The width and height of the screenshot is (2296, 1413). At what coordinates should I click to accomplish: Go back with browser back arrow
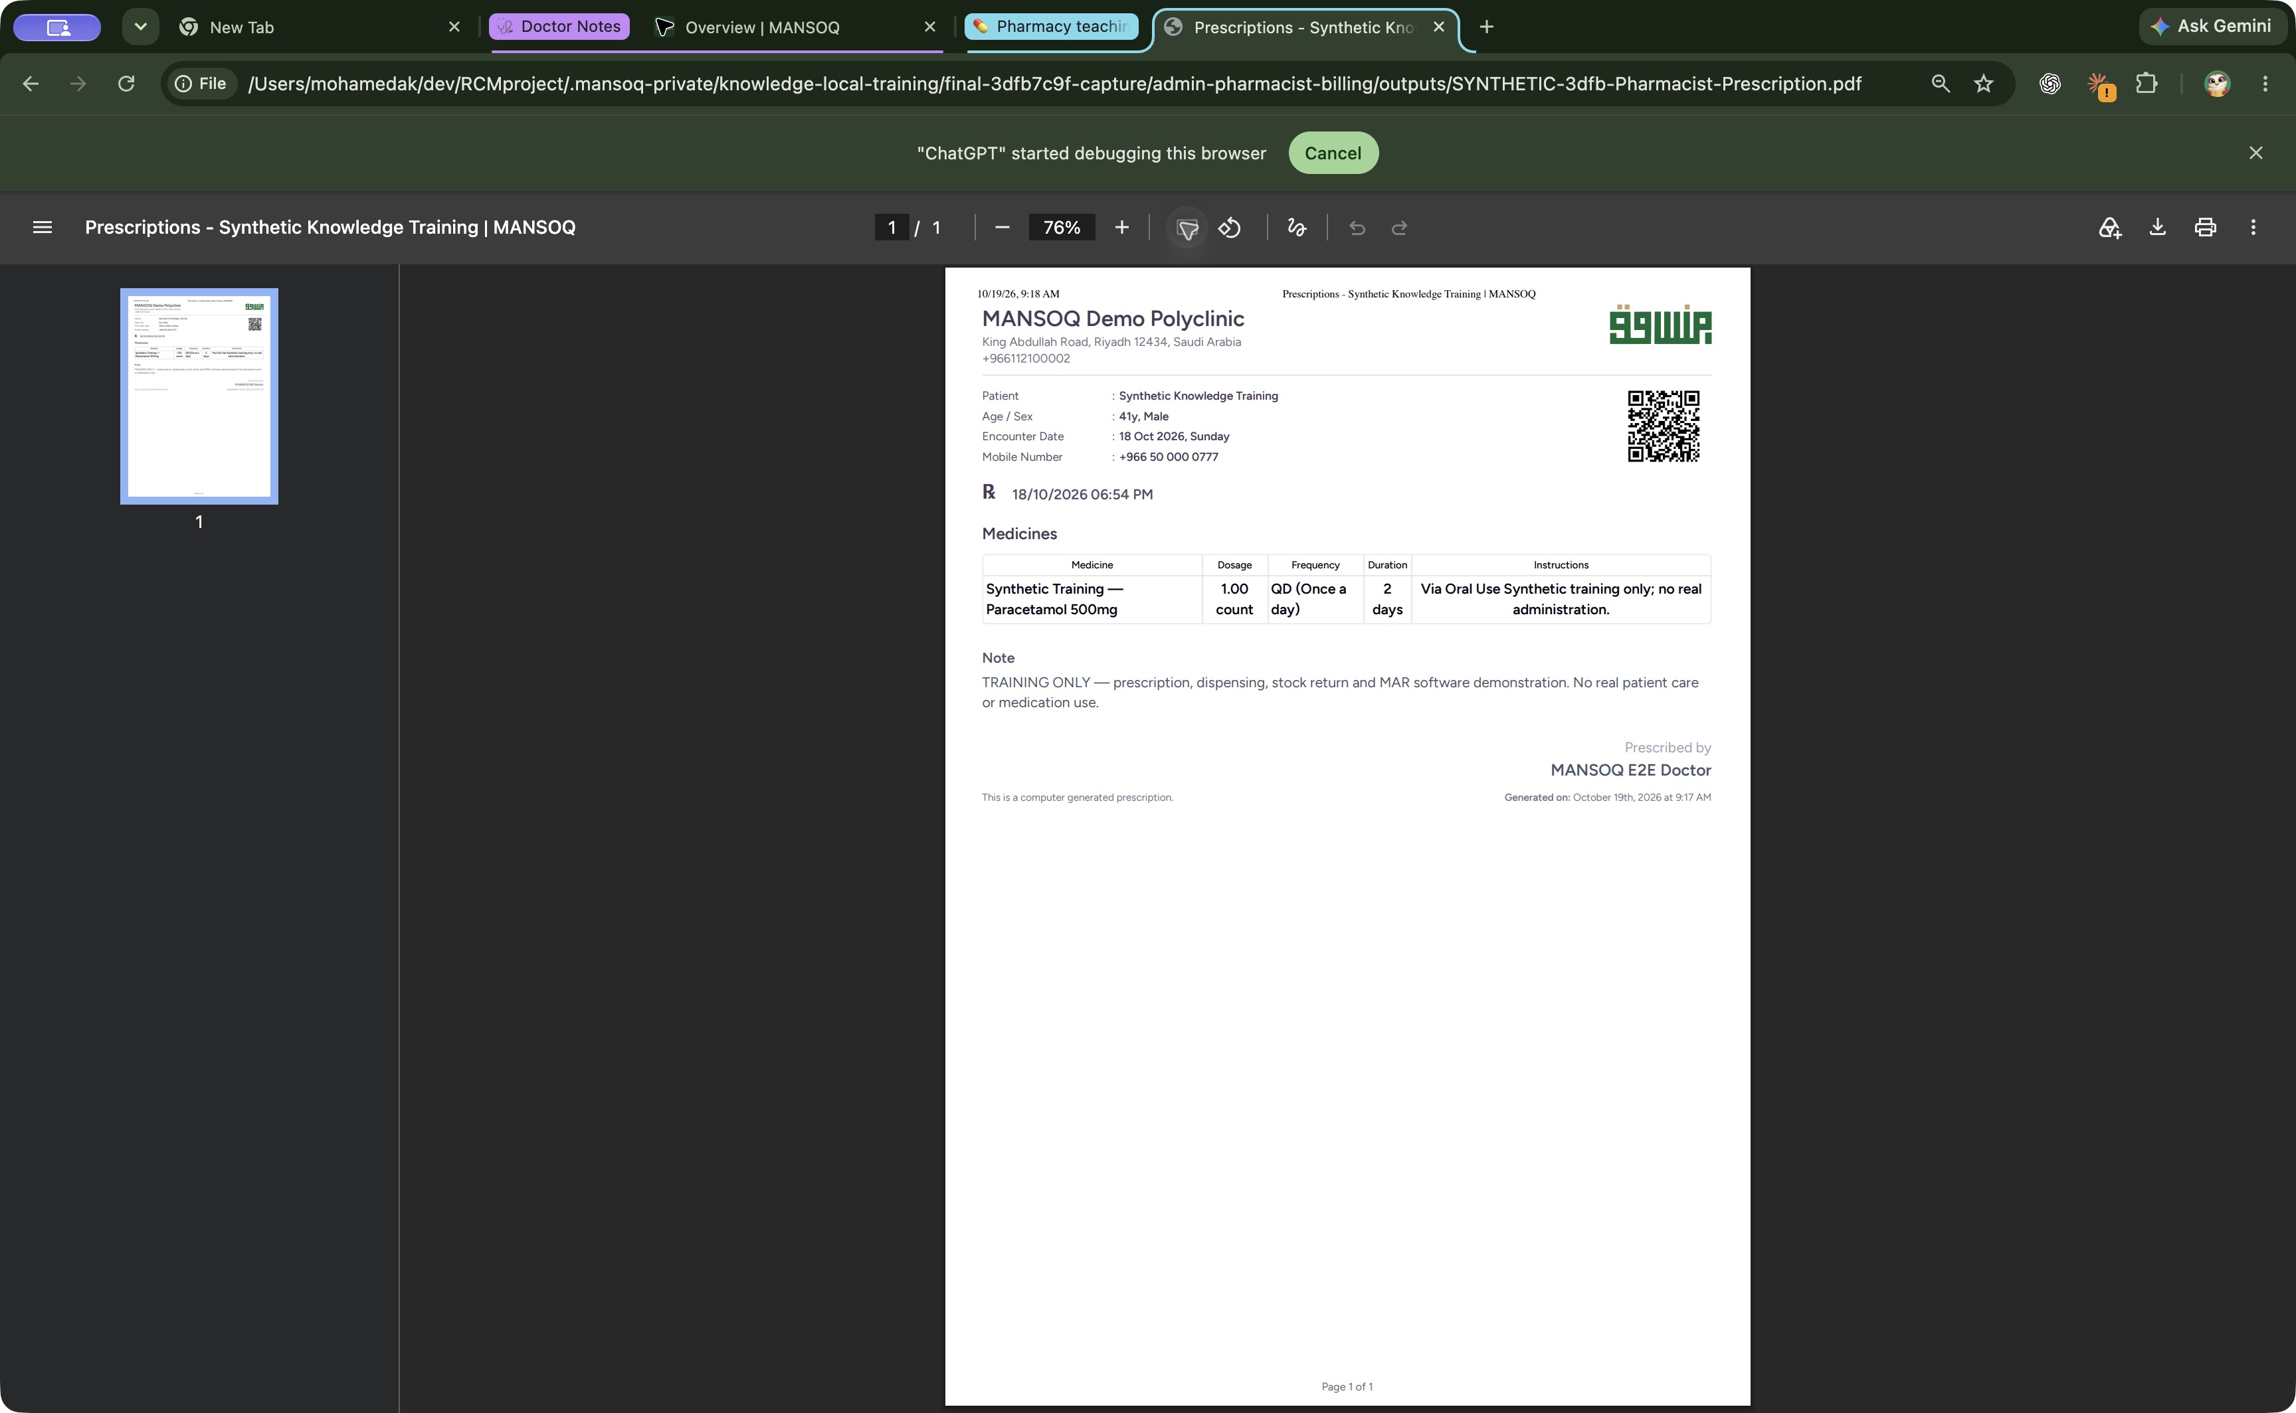click(31, 84)
